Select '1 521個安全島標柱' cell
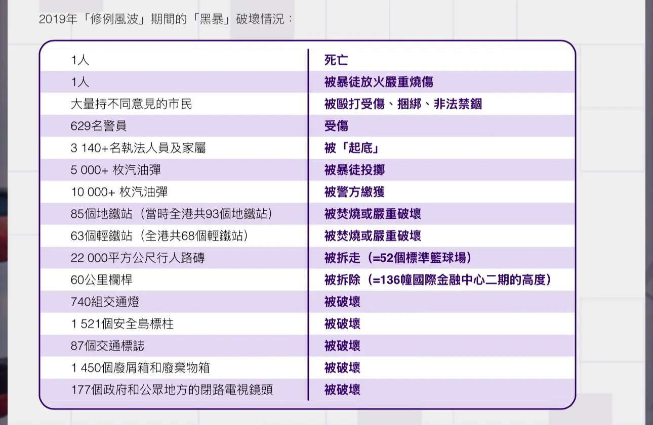 point(122,324)
